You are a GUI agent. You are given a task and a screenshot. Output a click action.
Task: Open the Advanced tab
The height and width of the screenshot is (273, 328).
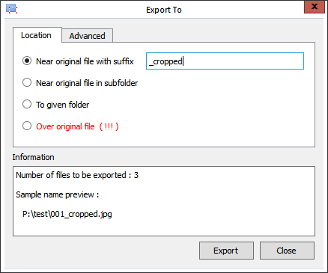point(88,36)
